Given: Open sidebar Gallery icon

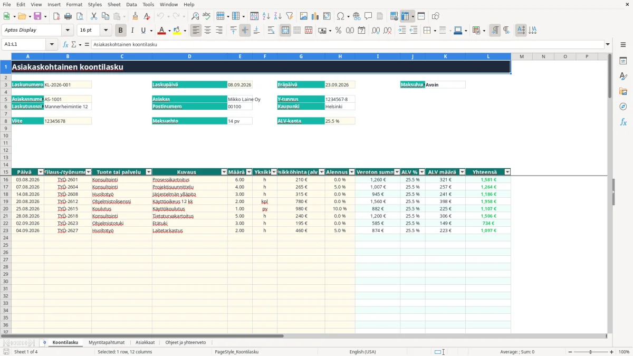Looking at the screenshot, I should pos(623,91).
